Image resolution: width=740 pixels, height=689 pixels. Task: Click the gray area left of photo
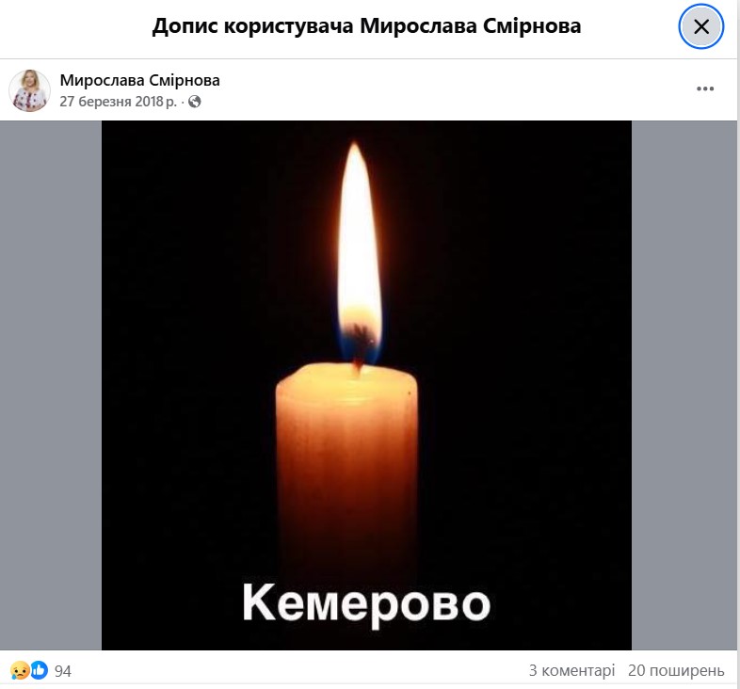click(x=51, y=385)
